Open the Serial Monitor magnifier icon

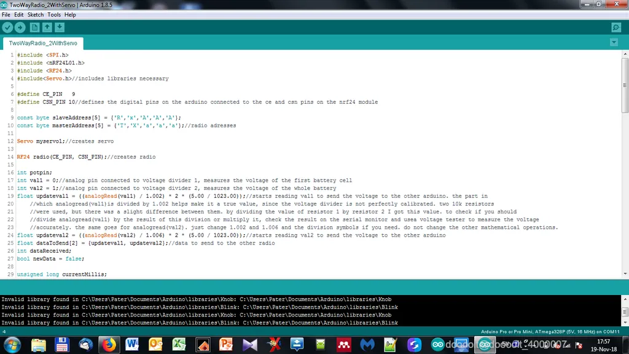pyautogui.click(x=616, y=27)
